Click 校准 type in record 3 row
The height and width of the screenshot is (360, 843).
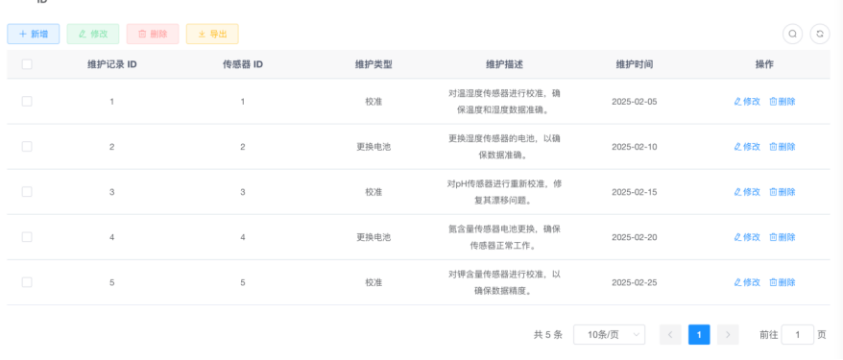point(373,192)
